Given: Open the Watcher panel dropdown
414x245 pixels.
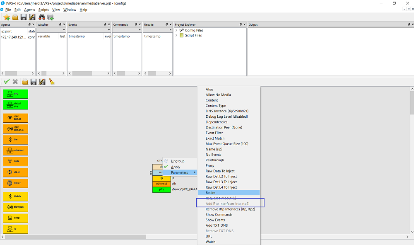Looking at the screenshot, I should pyautogui.click(x=64, y=30).
